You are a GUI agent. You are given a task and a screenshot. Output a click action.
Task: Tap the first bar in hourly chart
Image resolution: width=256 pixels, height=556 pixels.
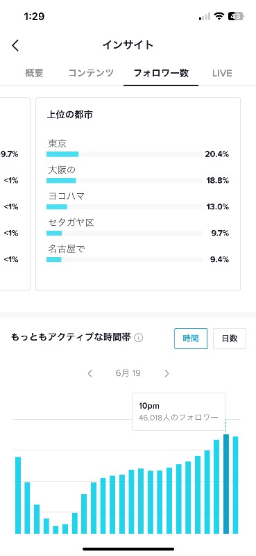tap(18, 496)
